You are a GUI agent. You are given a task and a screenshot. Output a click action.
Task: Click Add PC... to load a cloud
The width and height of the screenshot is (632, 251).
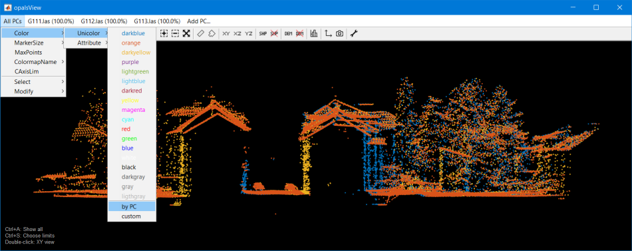click(x=199, y=21)
